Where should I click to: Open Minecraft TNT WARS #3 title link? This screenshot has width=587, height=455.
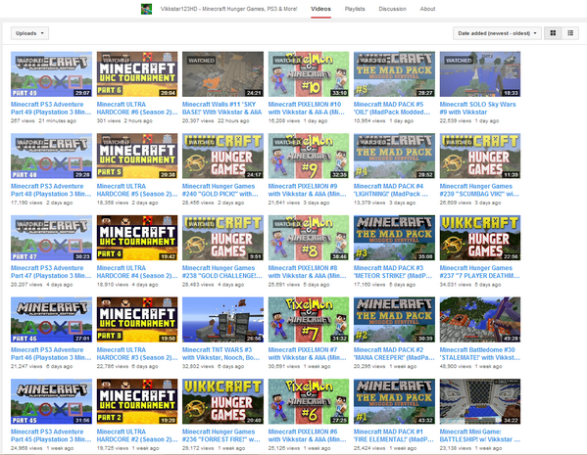(220, 353)
